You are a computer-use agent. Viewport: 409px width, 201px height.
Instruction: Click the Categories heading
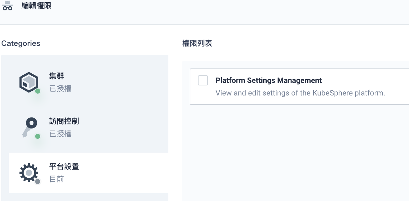pyautogui.click(x=21, y=43)
